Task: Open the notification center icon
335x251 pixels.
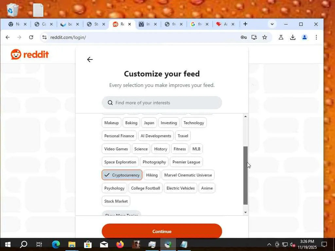Action: [324, 244]
